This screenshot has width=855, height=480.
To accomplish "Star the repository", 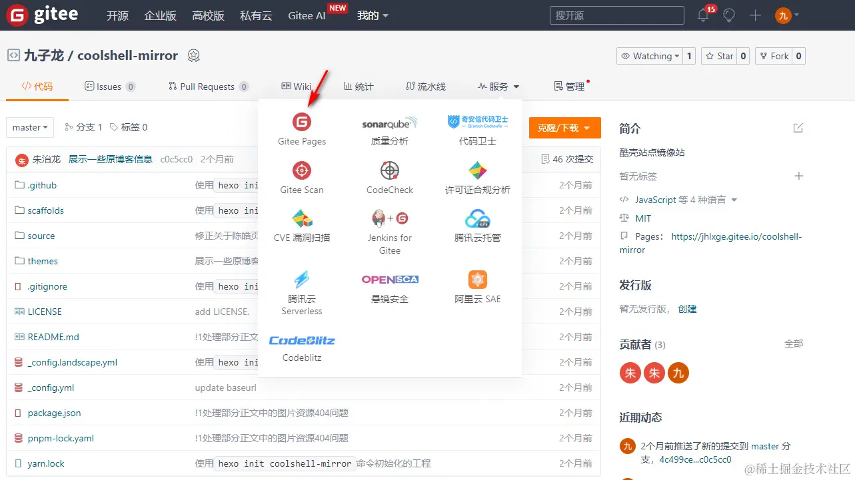I will tap(719, 56).
